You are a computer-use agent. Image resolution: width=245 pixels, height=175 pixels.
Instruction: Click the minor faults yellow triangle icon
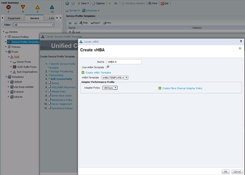[37, 7]
